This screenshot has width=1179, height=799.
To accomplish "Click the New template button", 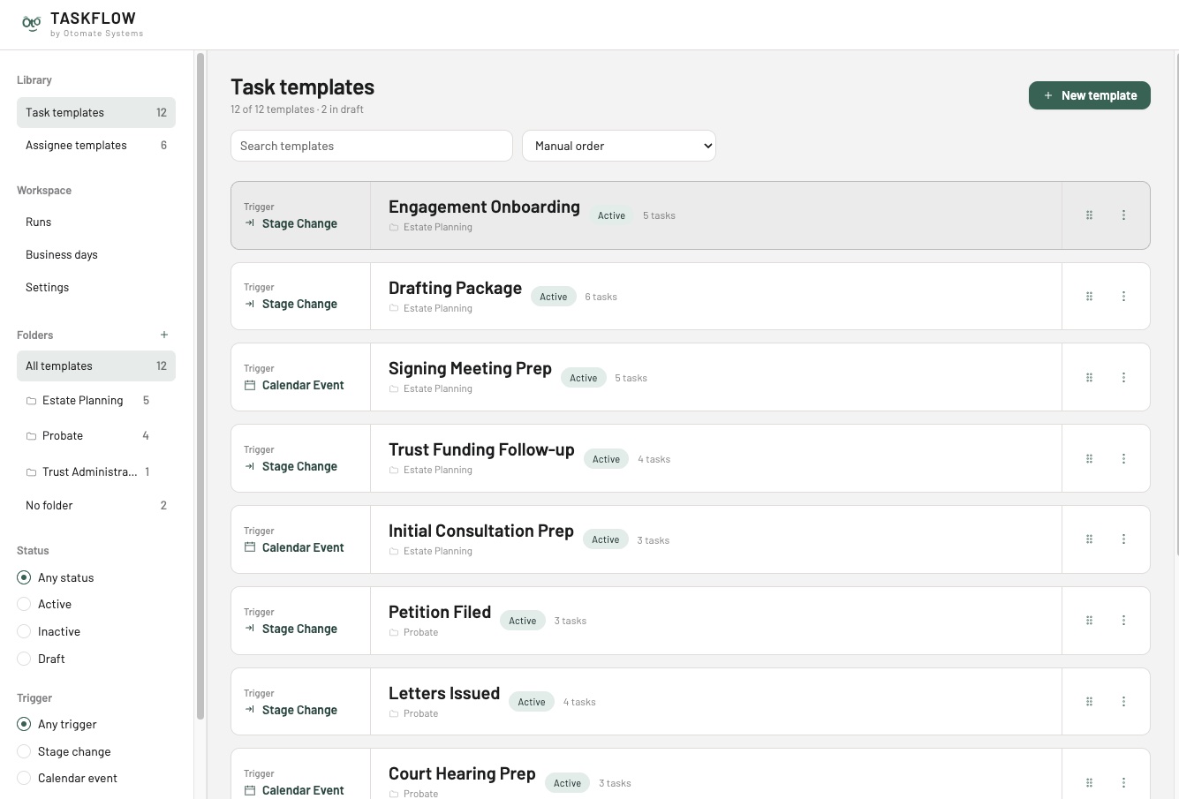I will tap(1089, 95).
